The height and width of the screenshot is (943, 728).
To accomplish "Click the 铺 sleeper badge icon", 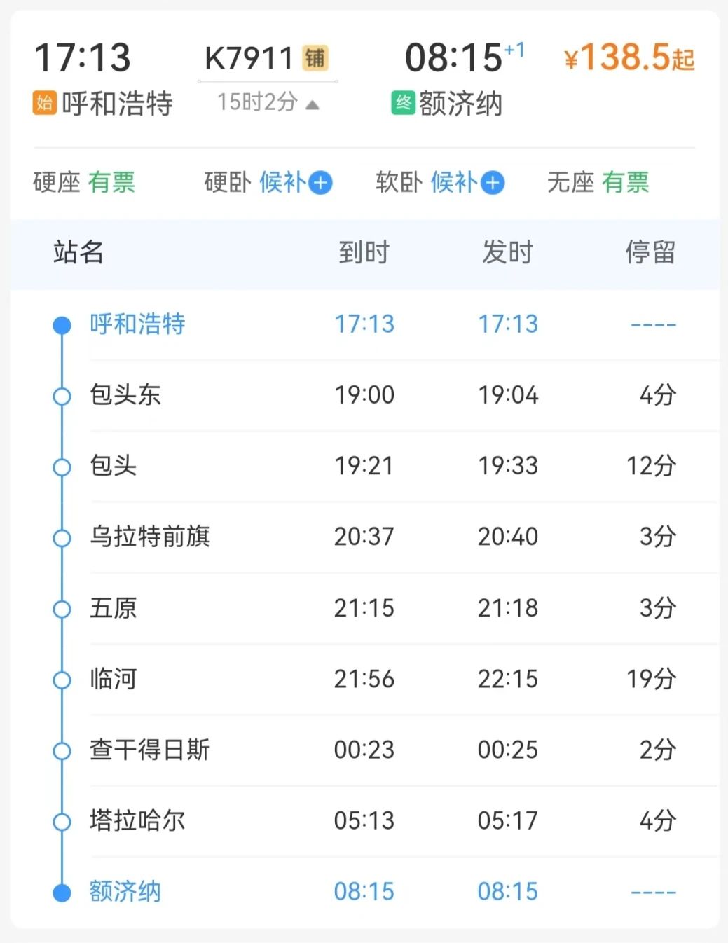I will tap(315, 58).
